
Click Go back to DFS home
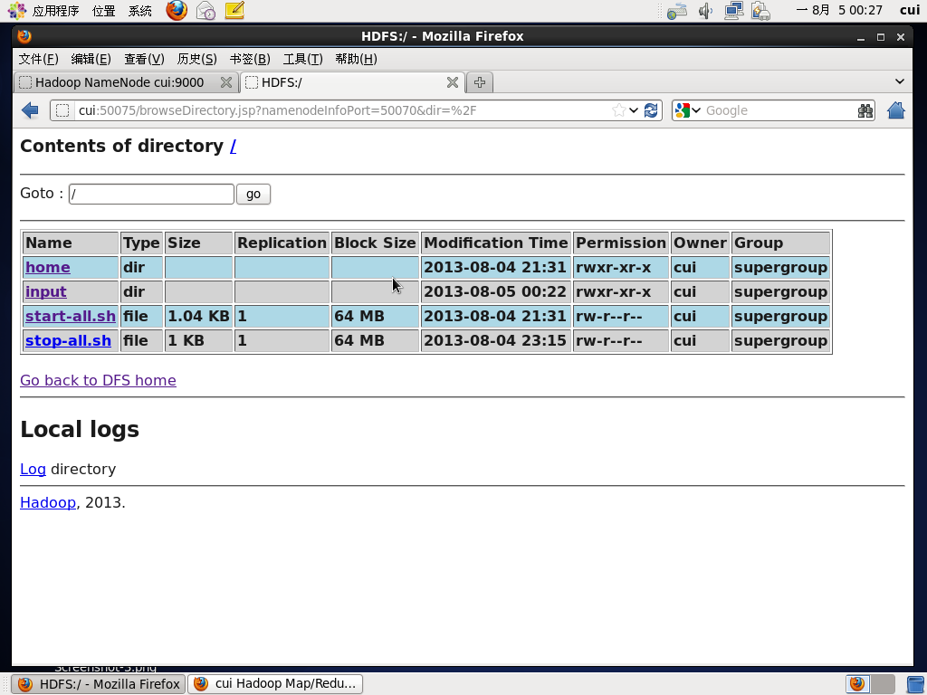98,380
